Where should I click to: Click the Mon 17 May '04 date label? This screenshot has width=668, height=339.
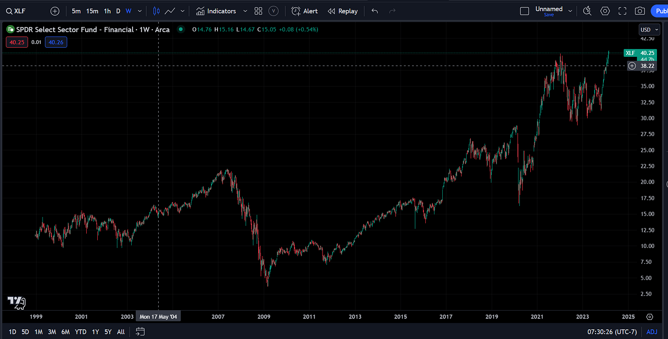click(158, 317)
